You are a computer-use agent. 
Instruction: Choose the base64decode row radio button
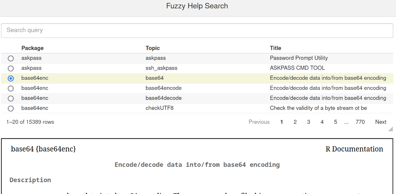11,99
